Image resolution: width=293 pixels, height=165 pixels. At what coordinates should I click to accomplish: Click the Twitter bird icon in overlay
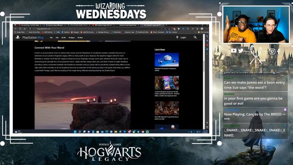[x=241, y=50]
